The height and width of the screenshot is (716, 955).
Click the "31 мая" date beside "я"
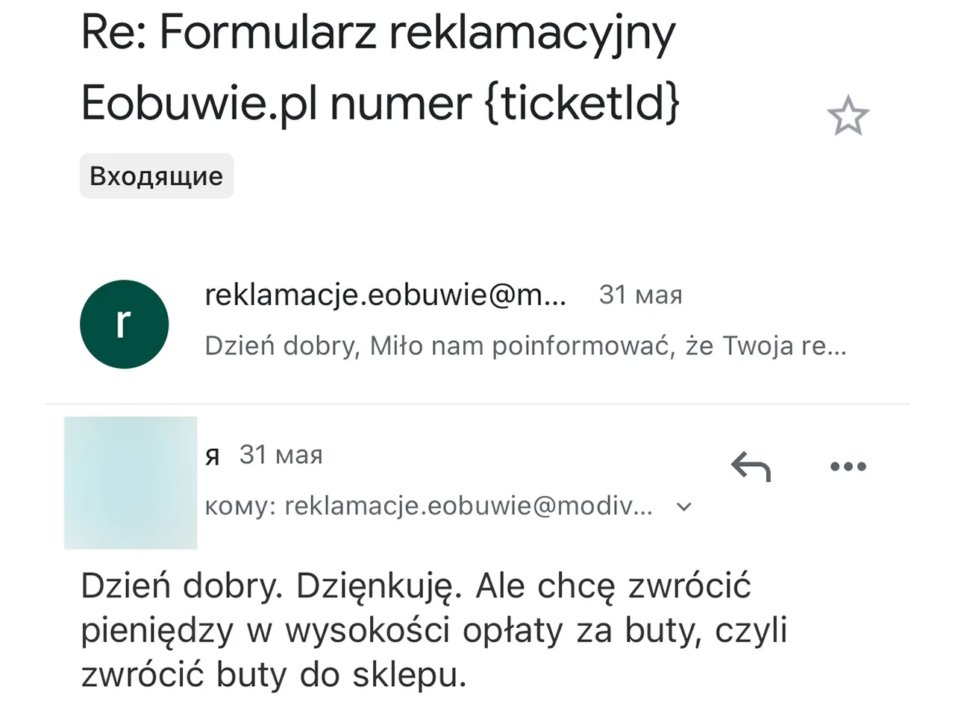(281, 455)
